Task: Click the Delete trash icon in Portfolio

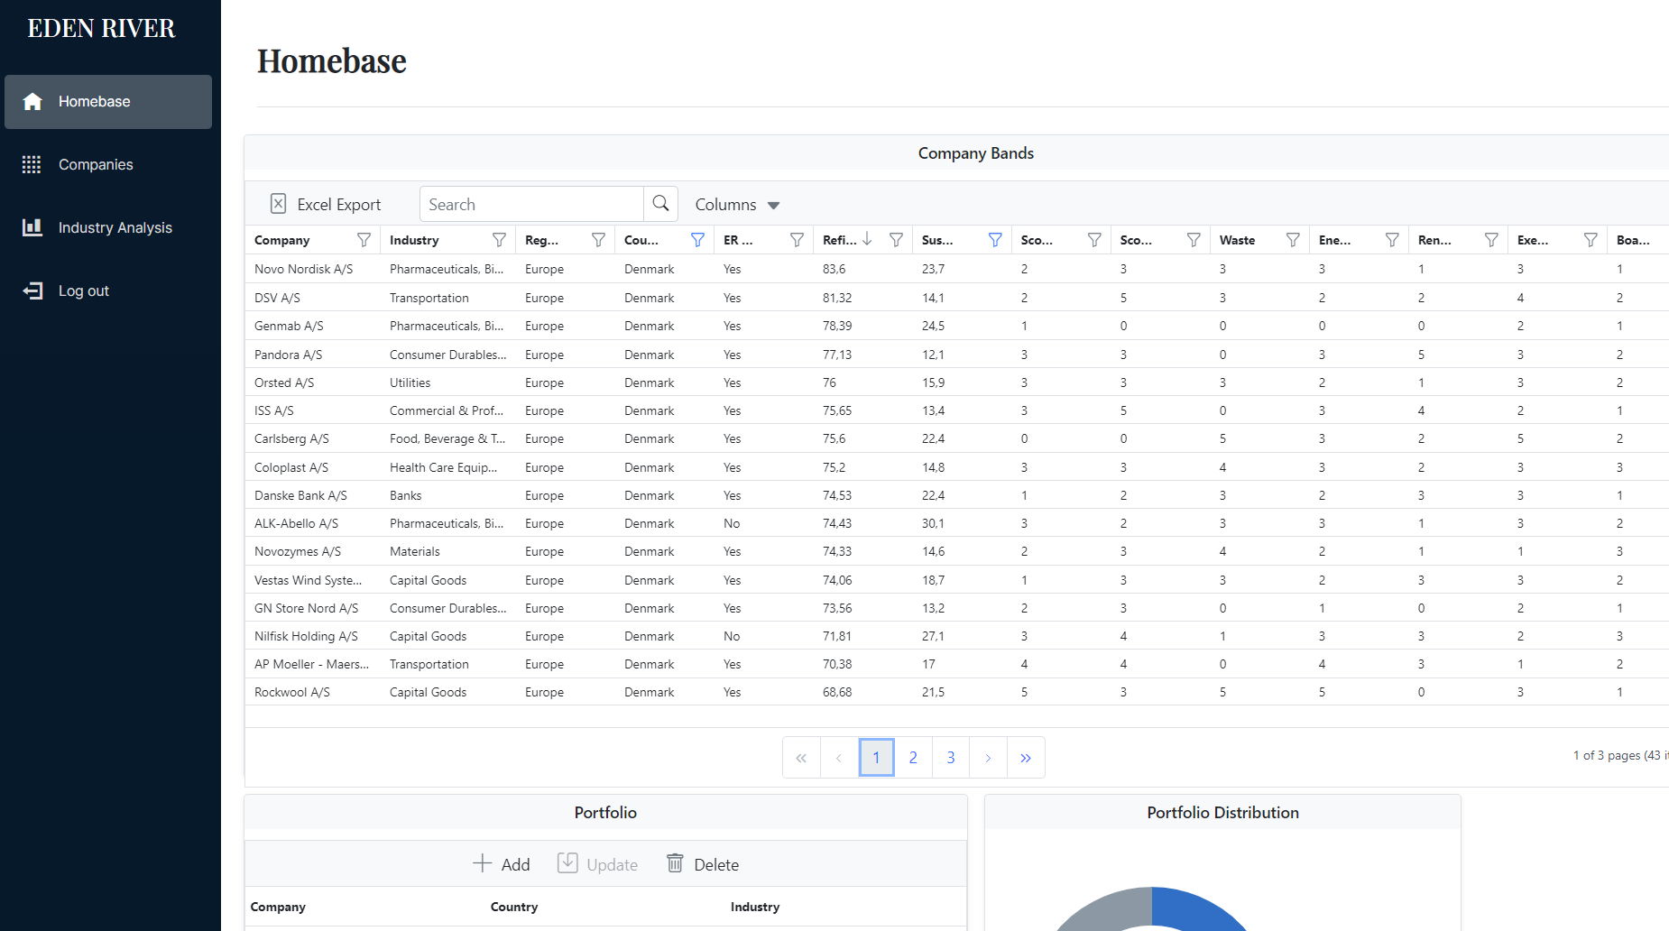Action: point(675,863)
